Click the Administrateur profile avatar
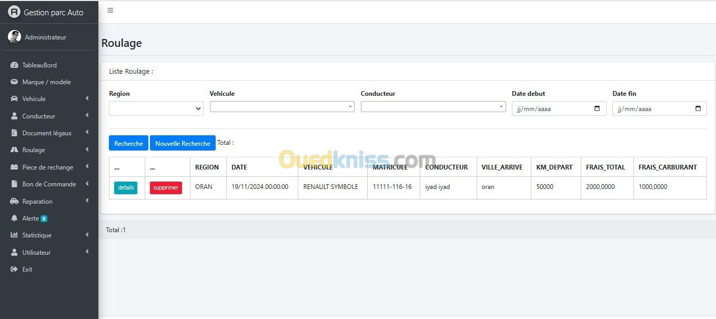Viewport: 716px width, 319px height. (x=14, y=37)
